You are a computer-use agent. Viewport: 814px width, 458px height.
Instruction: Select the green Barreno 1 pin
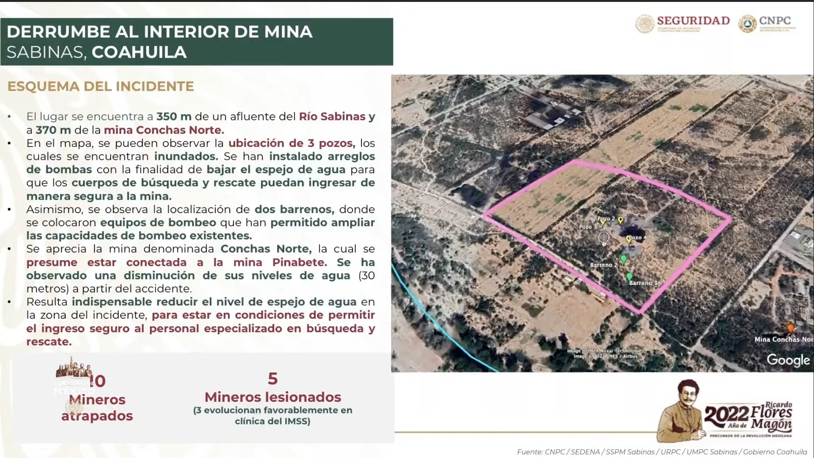(629, 276)
